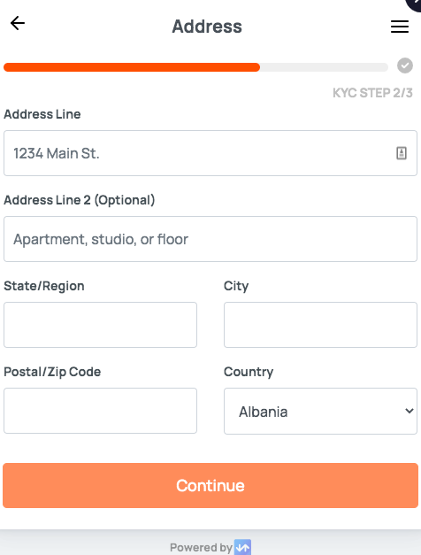Select the State/Region text box
421x555 pixels.
point(100,325)
